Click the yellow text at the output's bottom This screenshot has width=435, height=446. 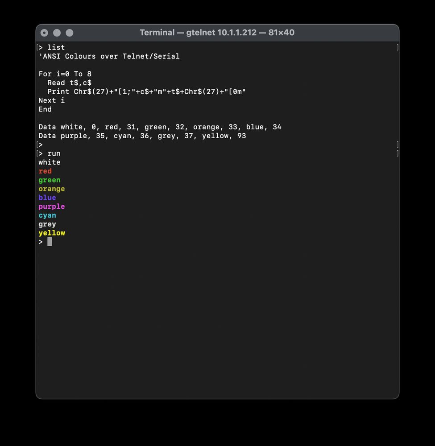pos(52,233)
